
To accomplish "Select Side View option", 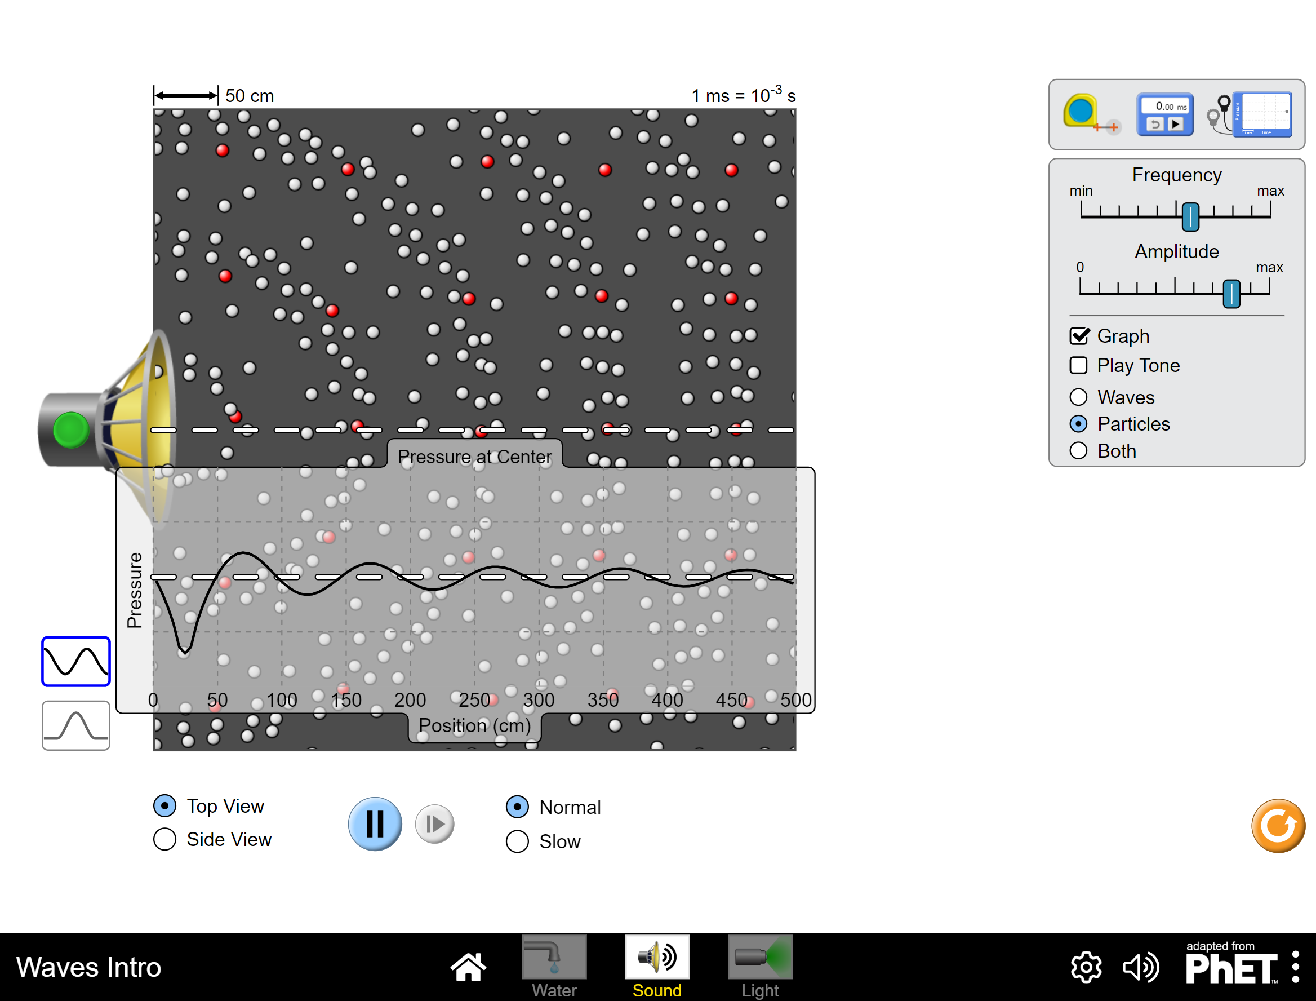I will 165,839.
